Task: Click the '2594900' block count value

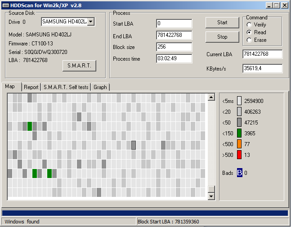Action: click(254, 101)
